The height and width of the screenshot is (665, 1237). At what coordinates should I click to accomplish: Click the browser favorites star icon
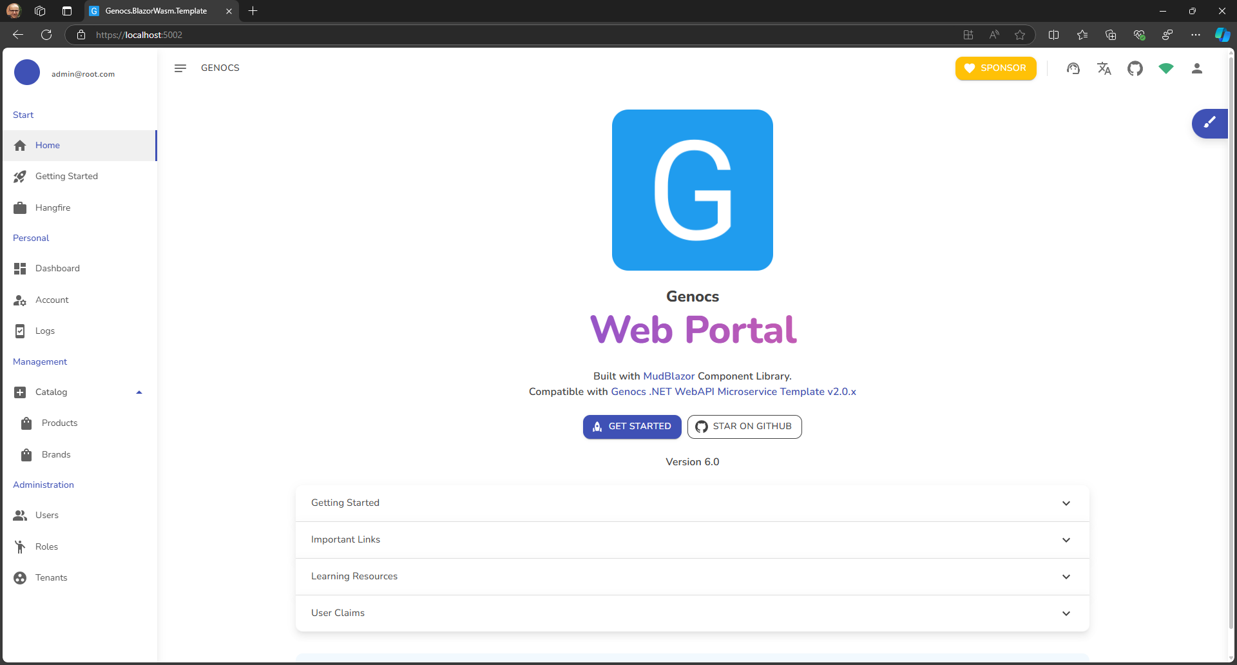[1019, 35]
